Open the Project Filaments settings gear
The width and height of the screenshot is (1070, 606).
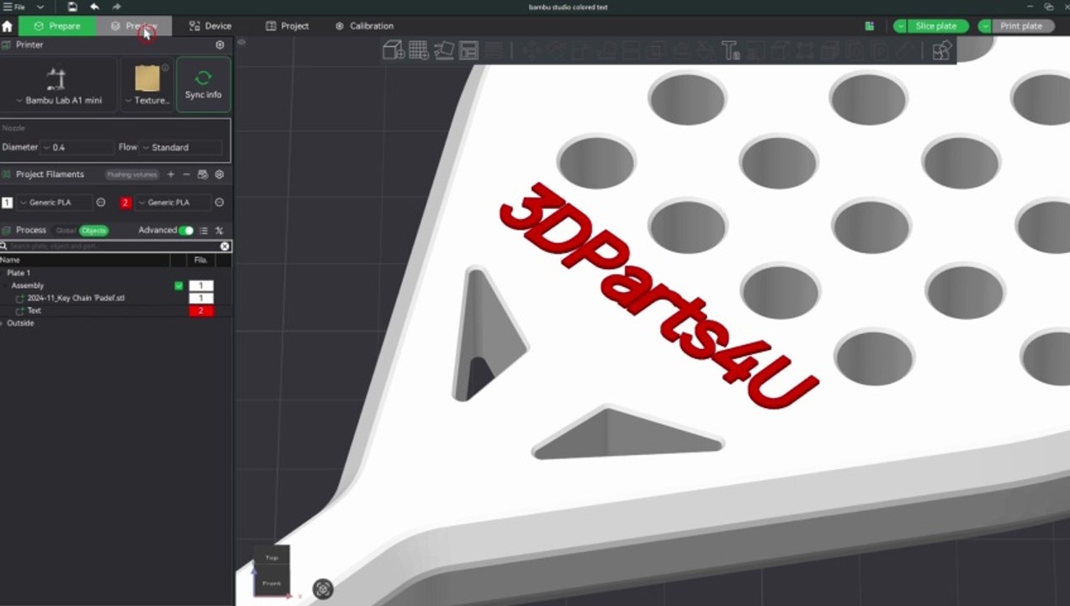tap(220, 175)
